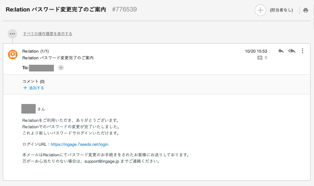Click the line beginning 本メールはRe:lationにて
This screenshot has width=314, height=186.
pos(106,155)
